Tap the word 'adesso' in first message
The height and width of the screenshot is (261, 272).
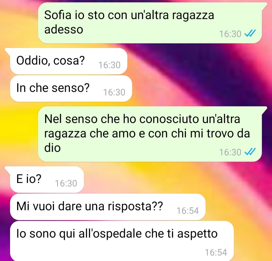[64, 29]
